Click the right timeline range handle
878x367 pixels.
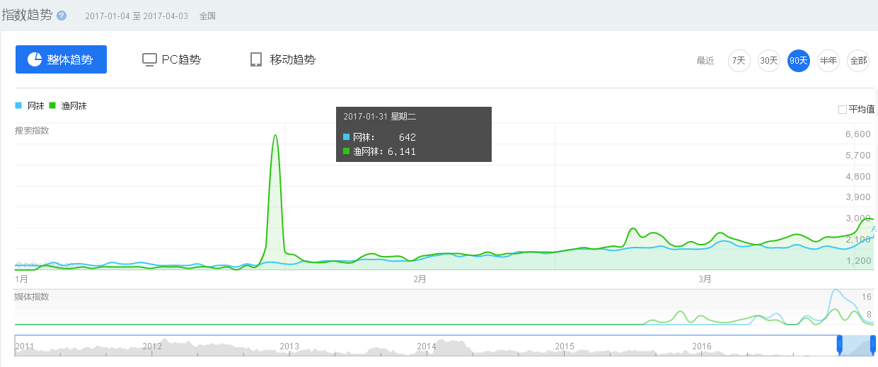[x=873, y=344]
